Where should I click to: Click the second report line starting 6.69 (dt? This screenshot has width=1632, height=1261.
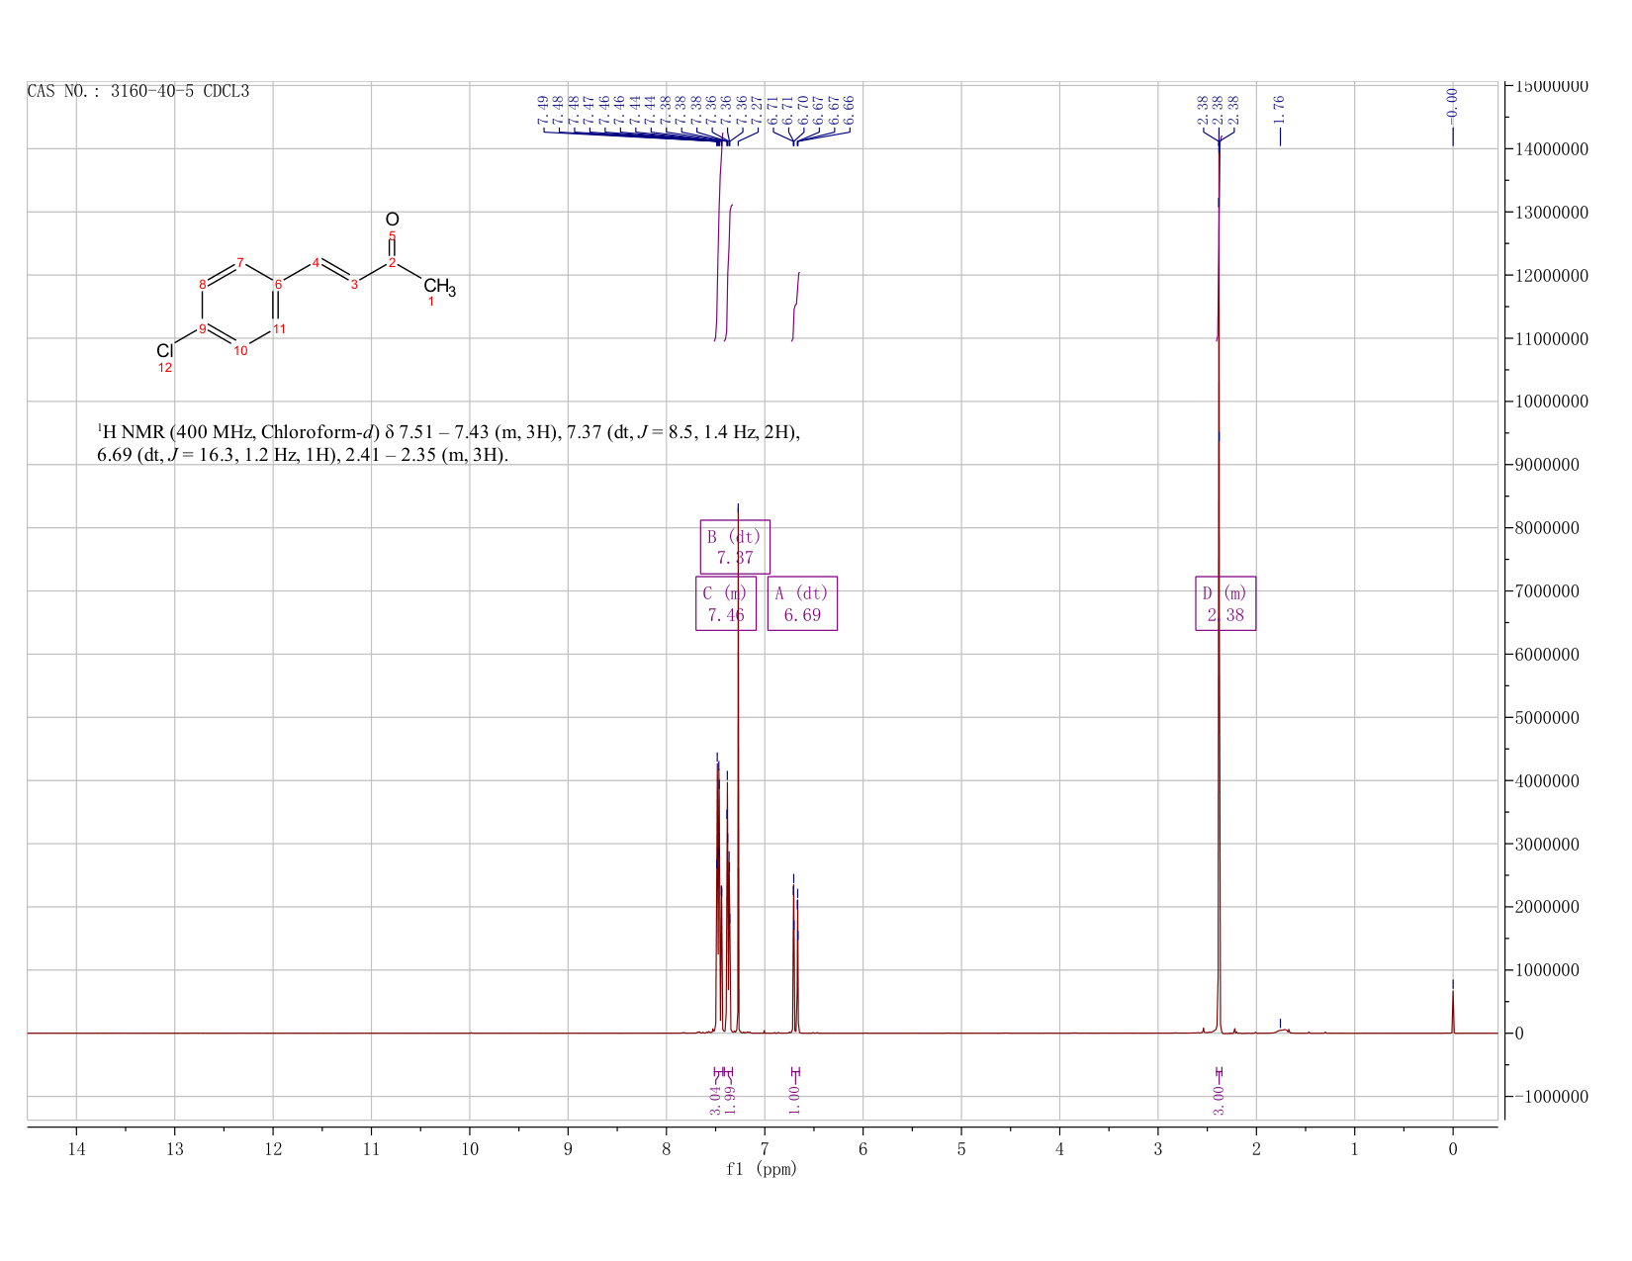303,456
